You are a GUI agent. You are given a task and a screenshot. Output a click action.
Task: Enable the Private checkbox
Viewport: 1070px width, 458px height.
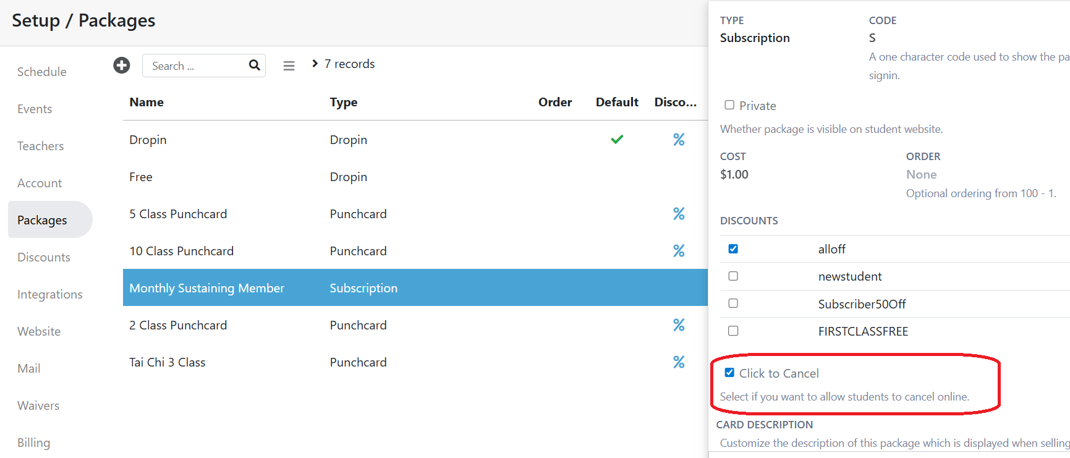729,105
